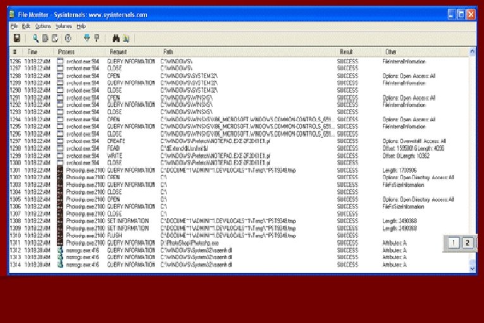Click the Autoscroll toolbar icon
484x323 pixels.
[46, 39]
